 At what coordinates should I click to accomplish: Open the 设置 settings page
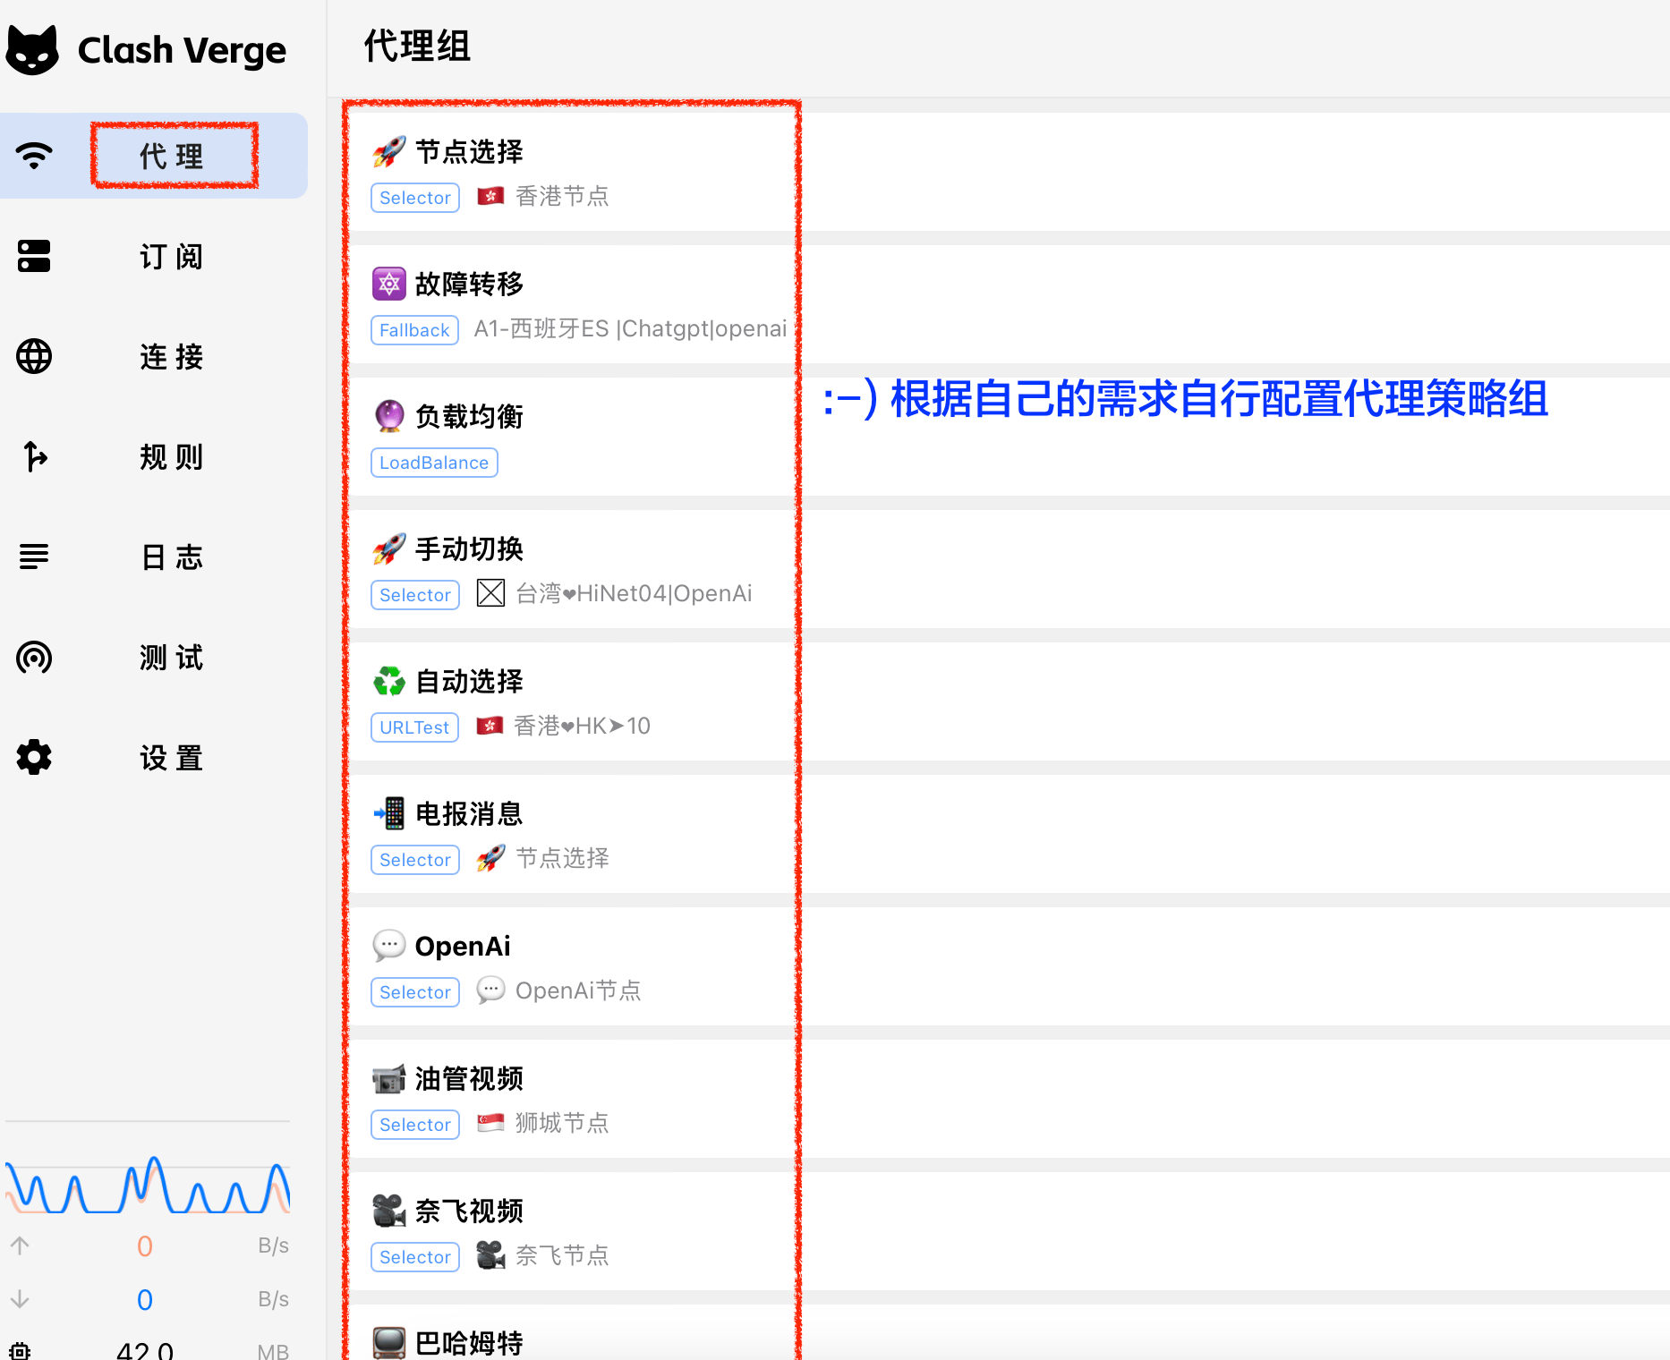[154, 757]
